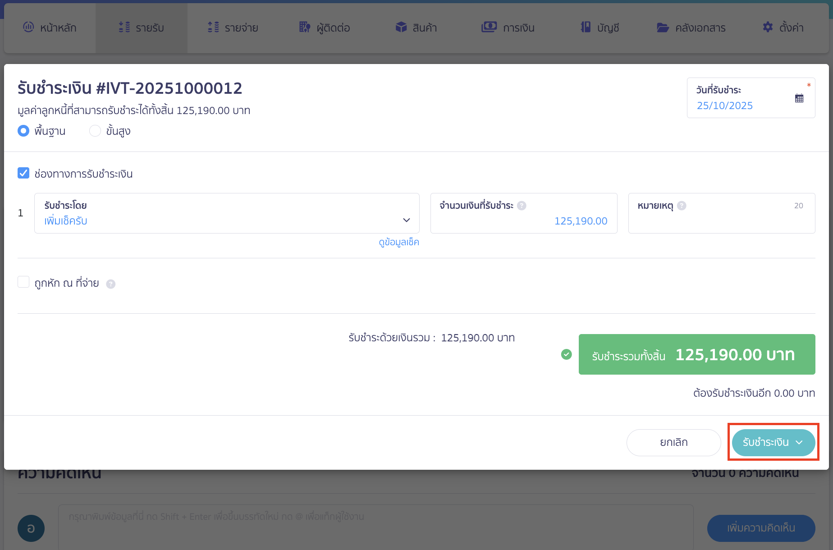The image size is (833, 550).
Task: Select the ขั้นสูง radio option
Action: point(95,131)
